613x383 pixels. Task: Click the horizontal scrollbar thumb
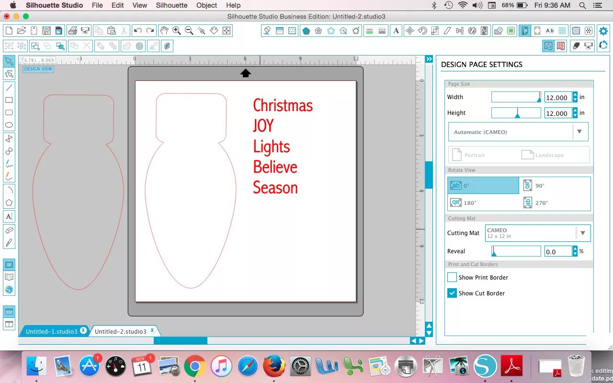tap(181, 340)
